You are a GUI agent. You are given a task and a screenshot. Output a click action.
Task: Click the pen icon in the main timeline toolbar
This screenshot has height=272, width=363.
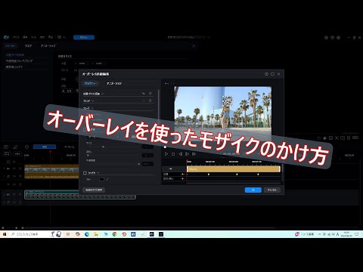[x=15, y=147]
